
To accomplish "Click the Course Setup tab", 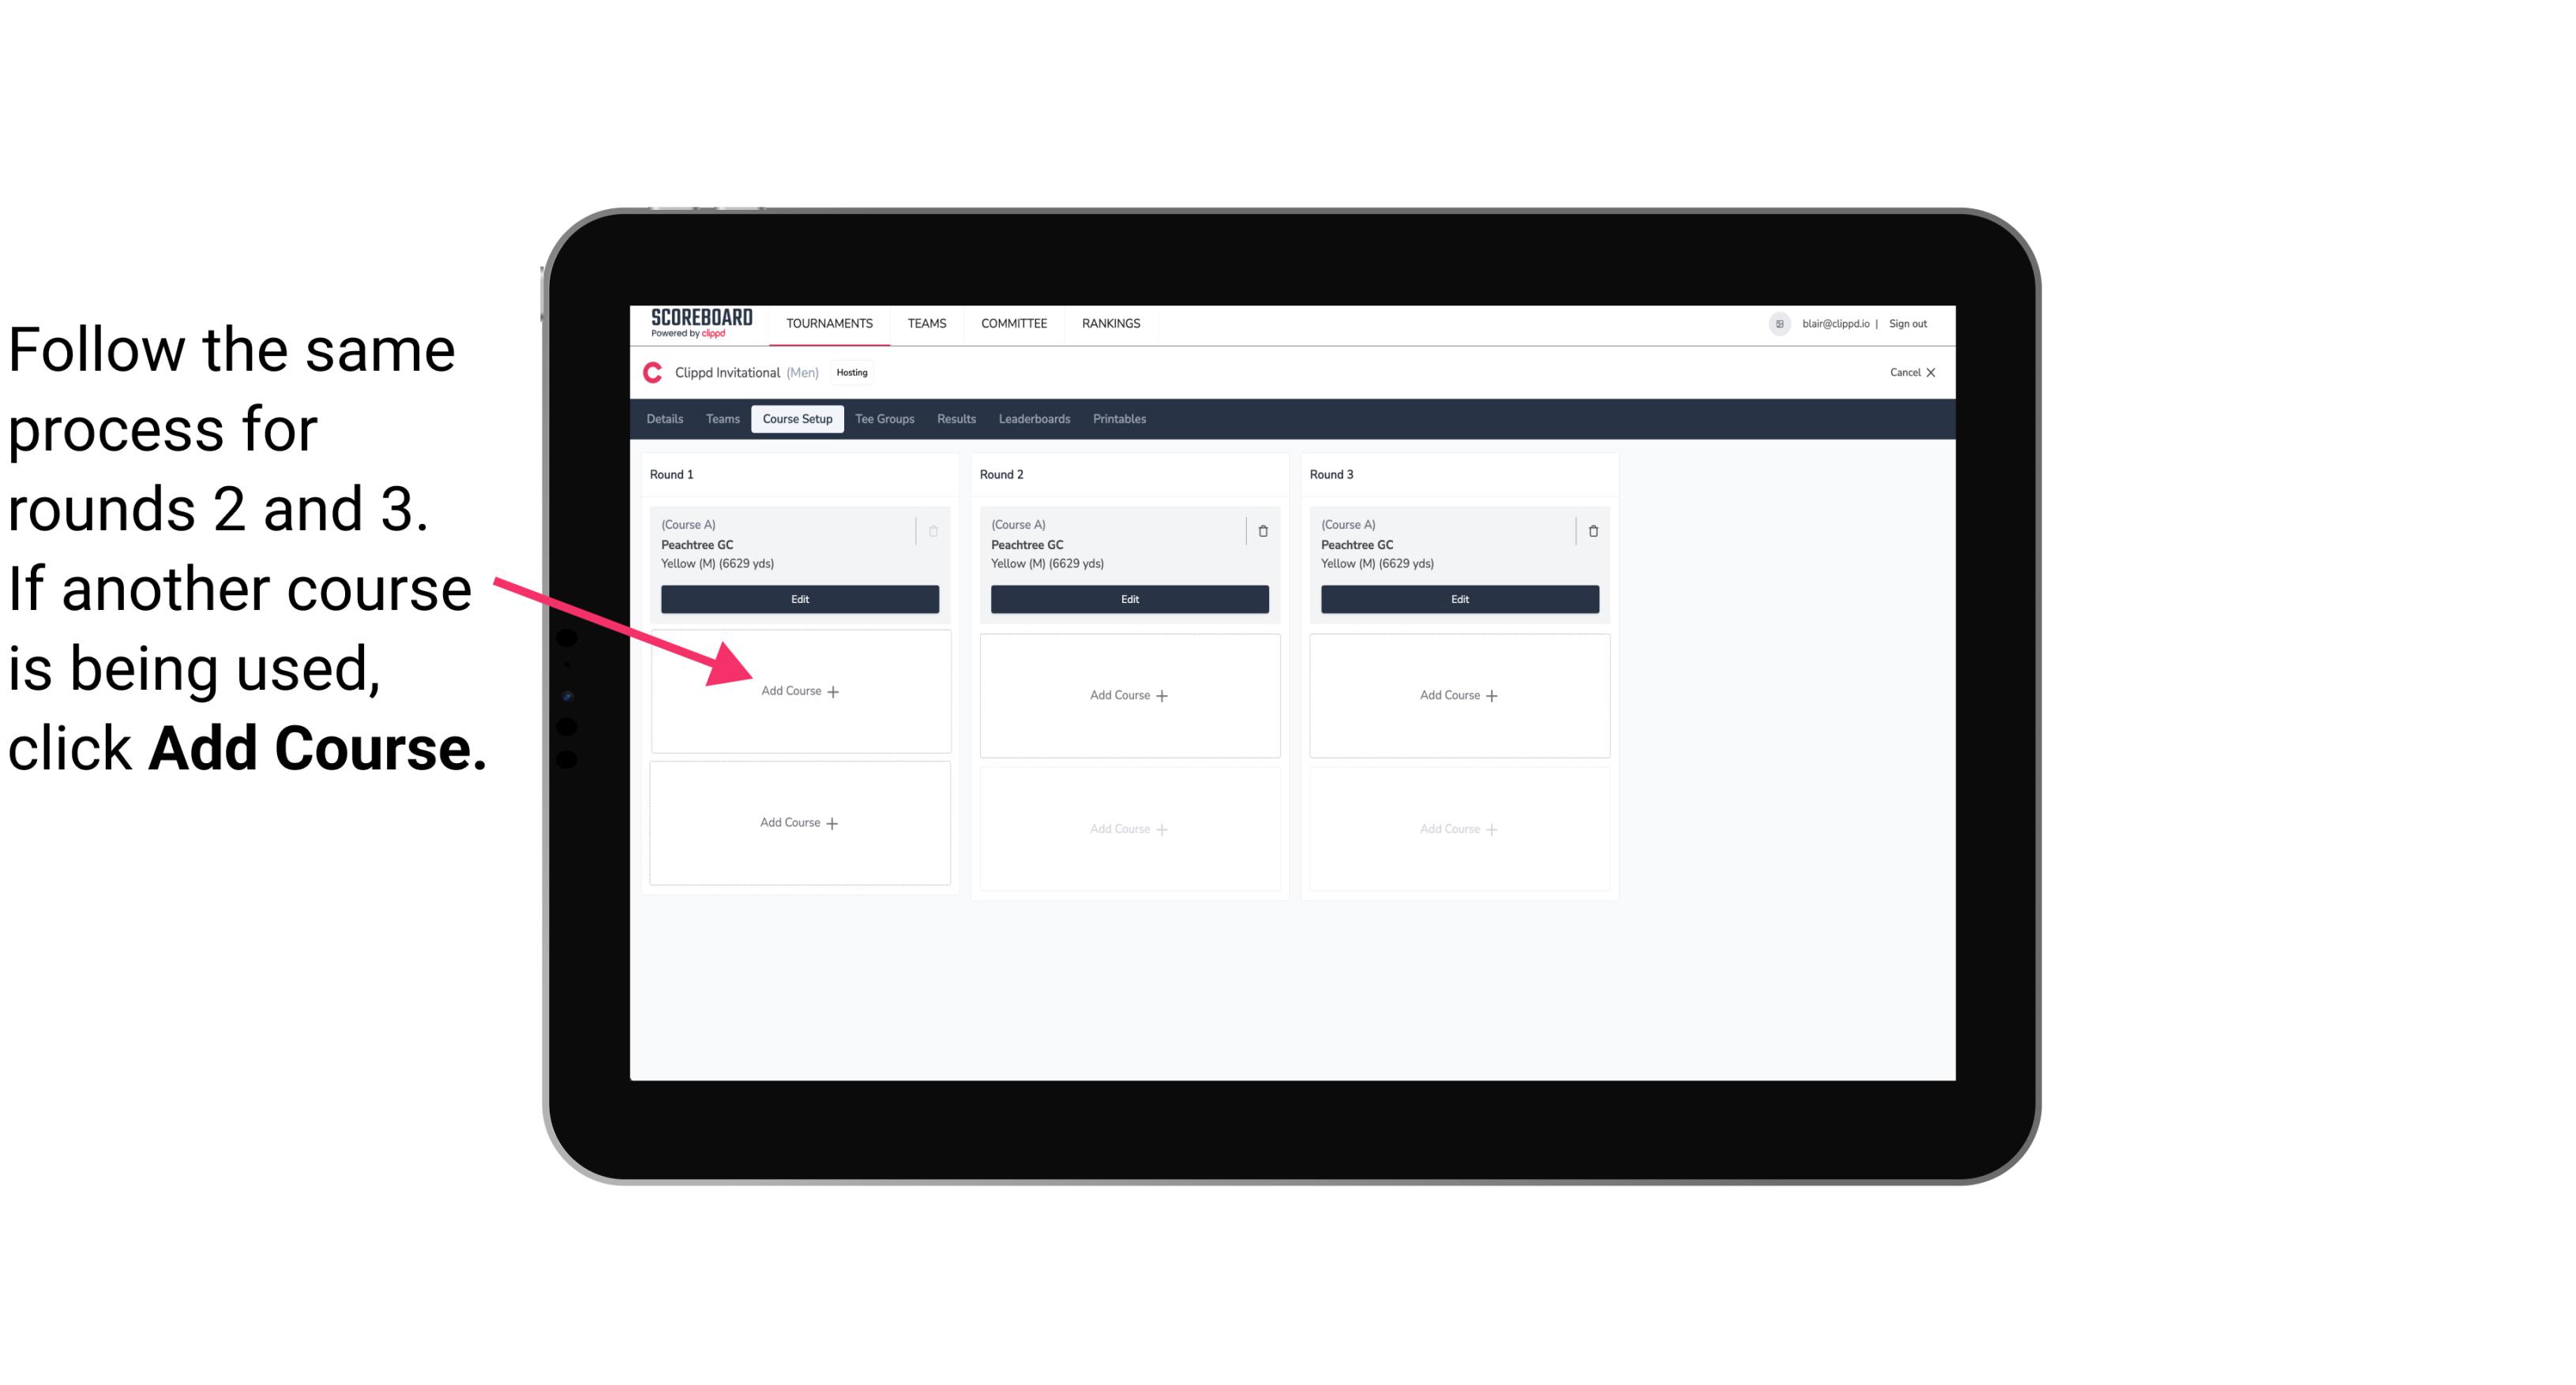I will pos(795,420).
